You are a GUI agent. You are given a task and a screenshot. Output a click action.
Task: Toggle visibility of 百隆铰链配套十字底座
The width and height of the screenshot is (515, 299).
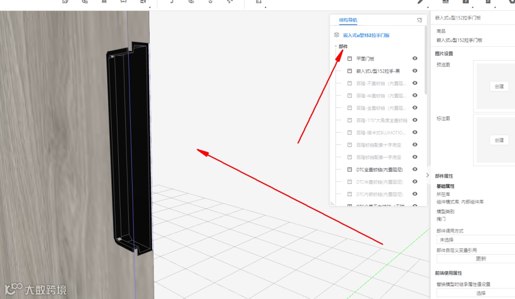(415, 144)
